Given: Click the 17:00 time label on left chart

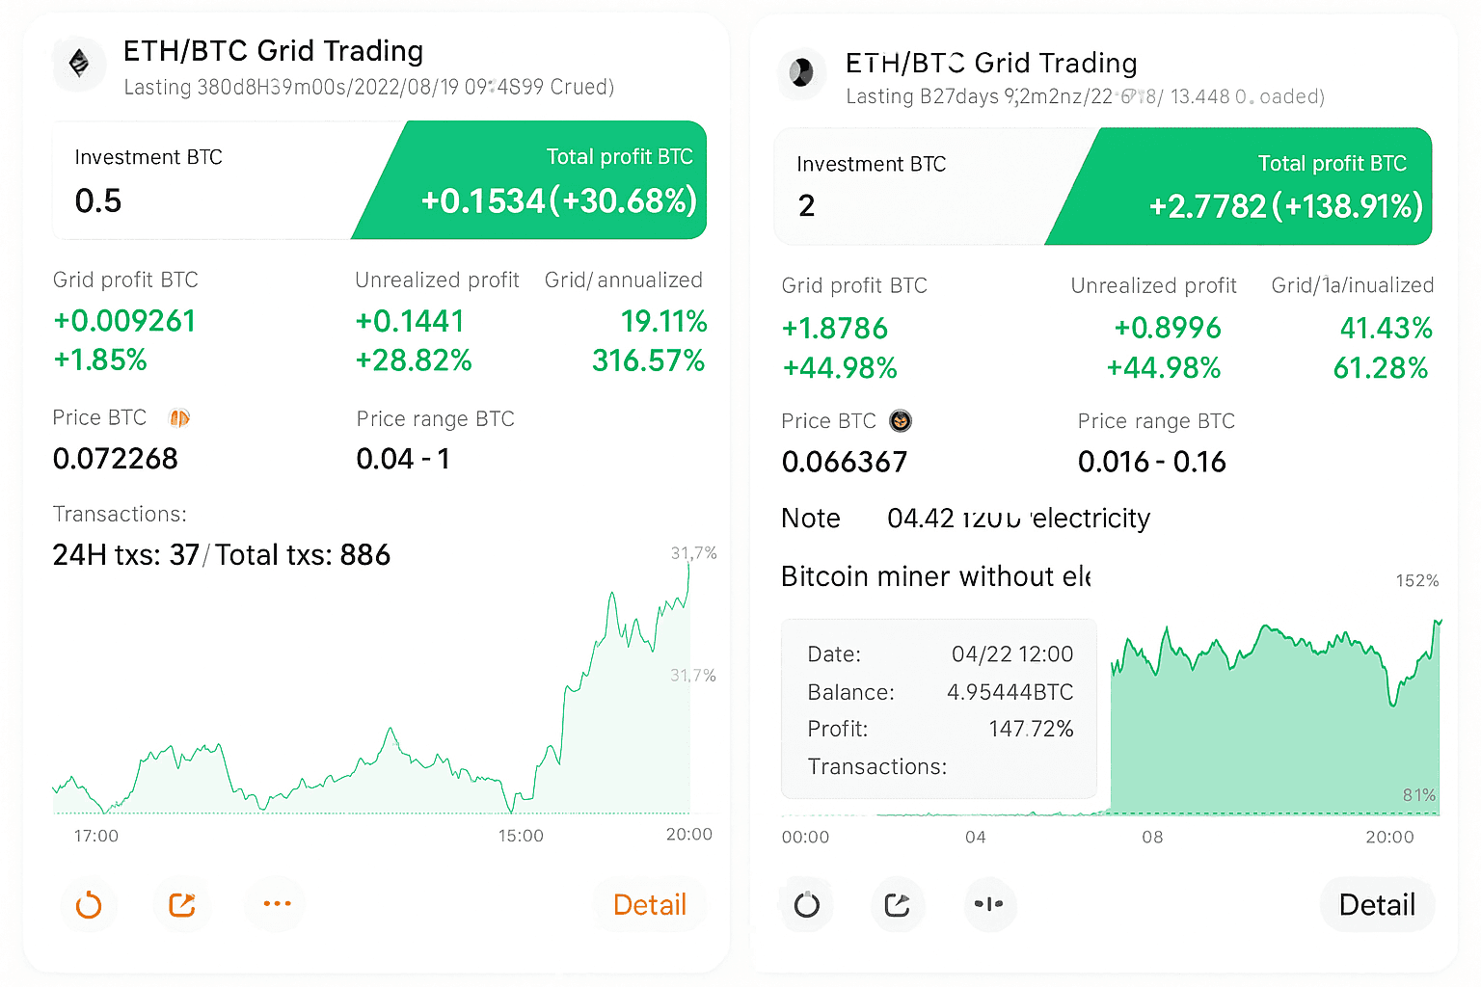Looking at the screenshot, I should 96,836.
